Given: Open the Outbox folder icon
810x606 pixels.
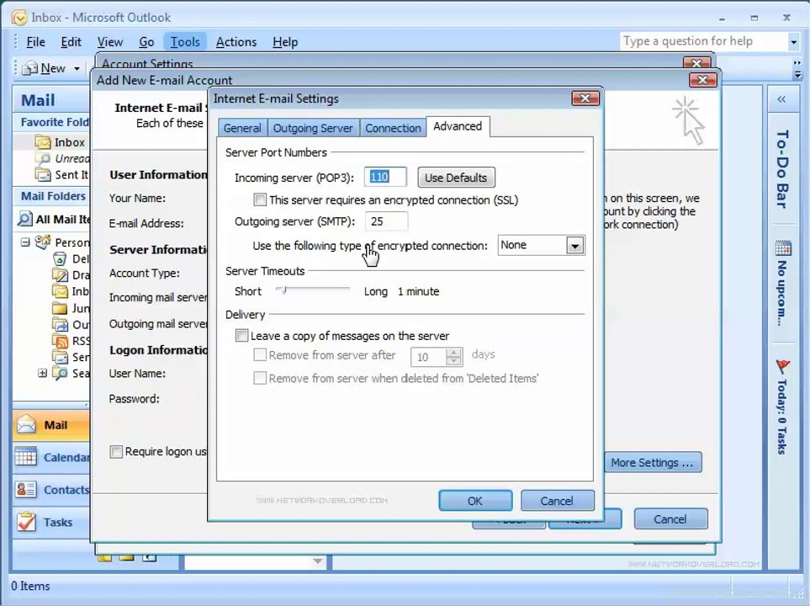Looking at the screenshot, I should (x=60, y=325).
